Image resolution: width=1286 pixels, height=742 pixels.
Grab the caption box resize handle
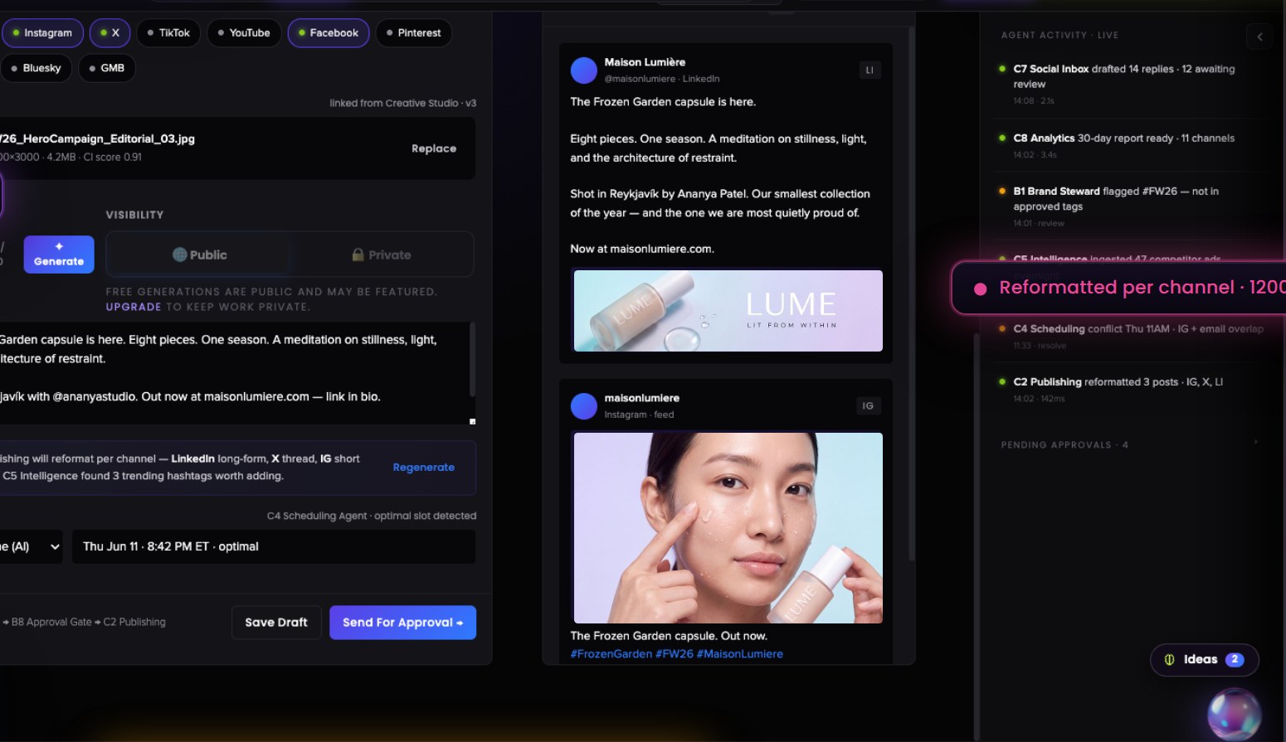pos(473,421)
